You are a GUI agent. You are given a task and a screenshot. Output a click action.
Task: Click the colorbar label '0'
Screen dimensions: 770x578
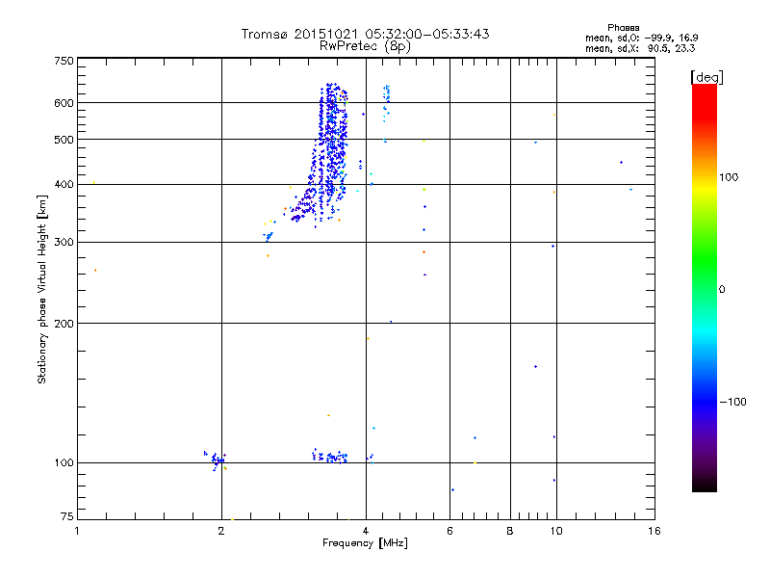(722, 289)
